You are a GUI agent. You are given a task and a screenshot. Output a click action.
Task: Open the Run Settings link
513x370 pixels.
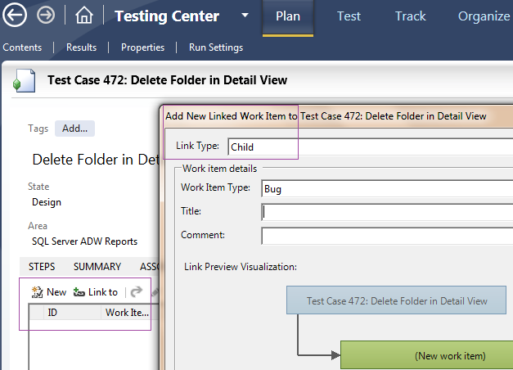coord(216,47)
